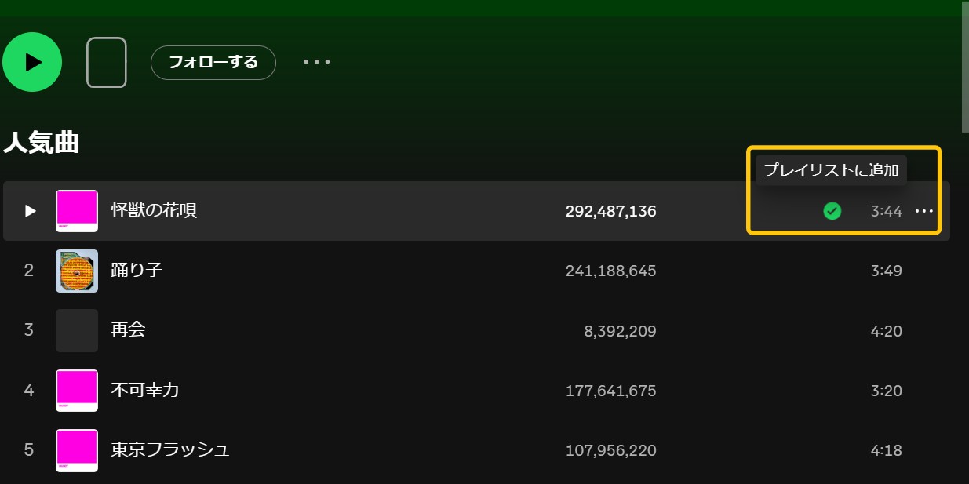The image size is (969, 484).
Task: Open the artist more options dots
Action: coord(317,62)
